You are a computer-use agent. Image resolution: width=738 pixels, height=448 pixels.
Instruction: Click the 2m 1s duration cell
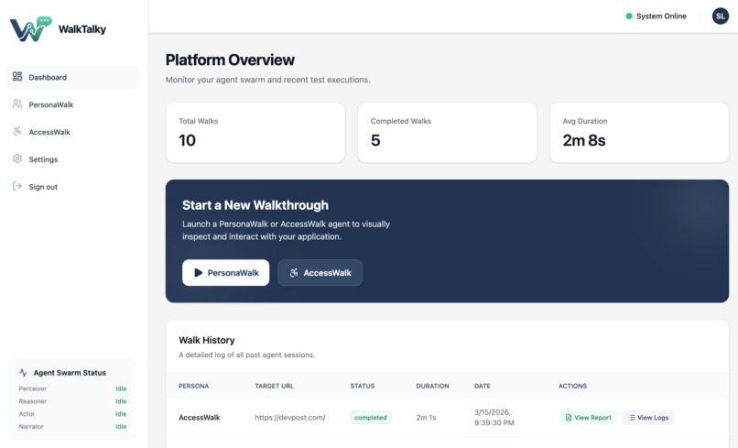(426, 418)
